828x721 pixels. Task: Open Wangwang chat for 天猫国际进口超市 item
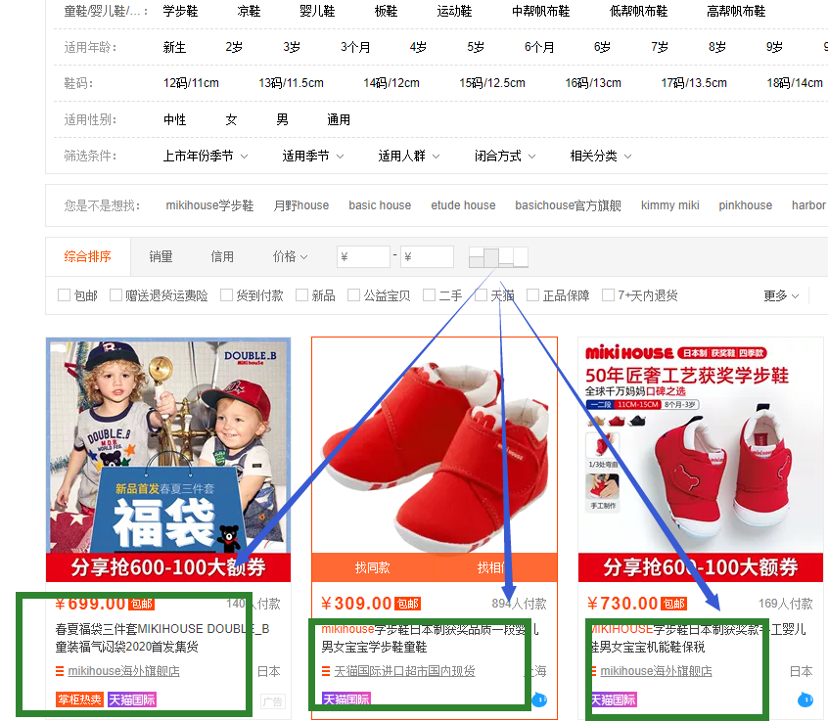pyautogui.click(x=539, y=699)
